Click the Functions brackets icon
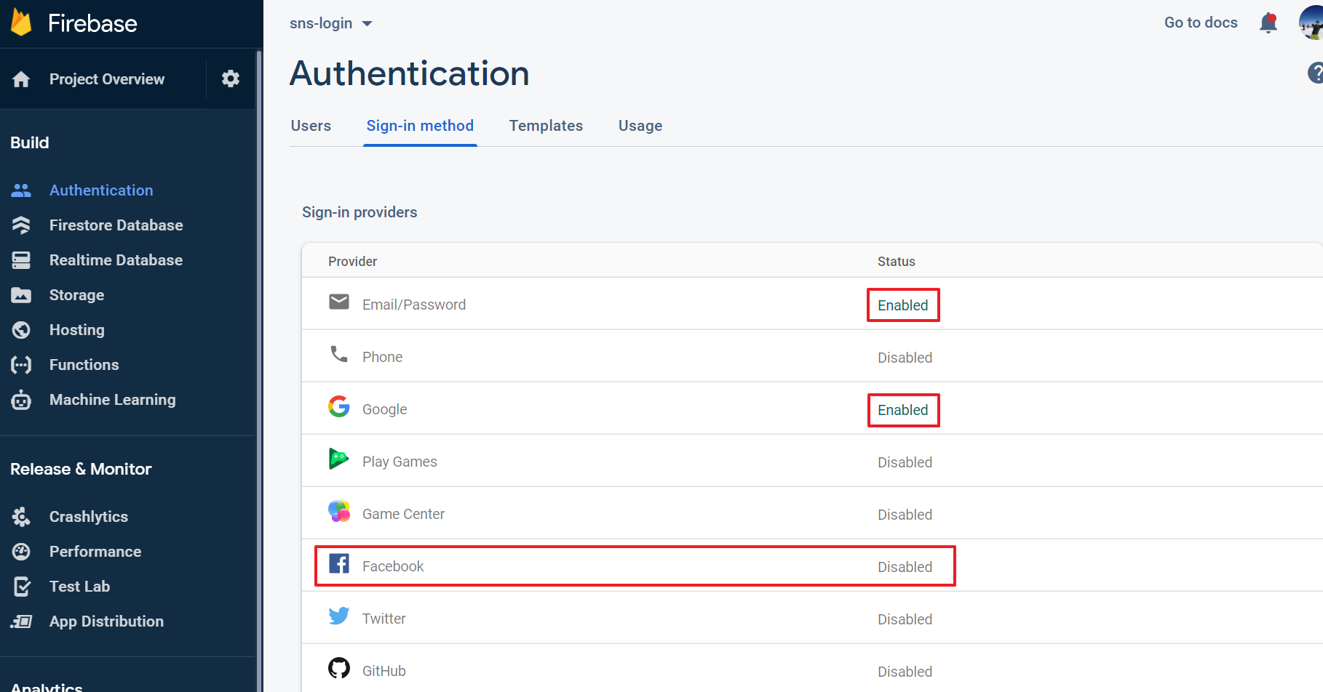Viewport: 1323px width, 692px height. pos(21,365)
